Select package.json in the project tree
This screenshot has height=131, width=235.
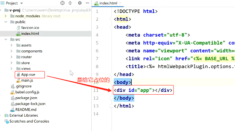(x=26, y=98)
